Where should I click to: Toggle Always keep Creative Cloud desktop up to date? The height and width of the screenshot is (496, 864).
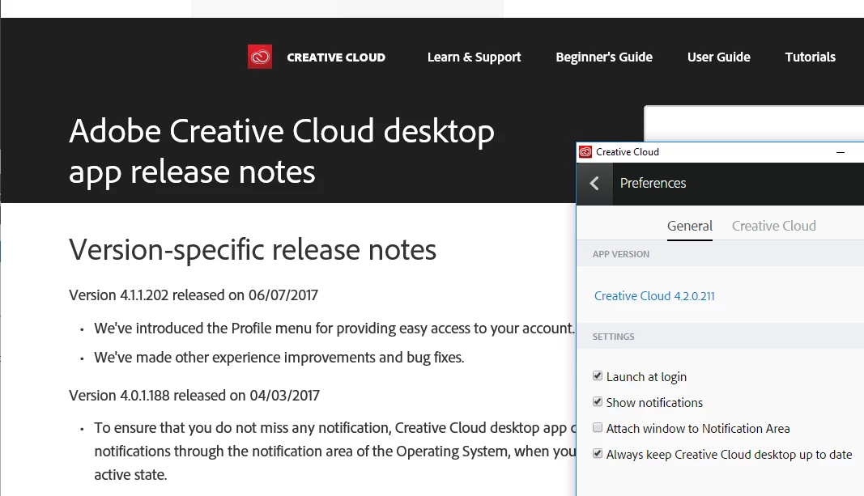598,454
